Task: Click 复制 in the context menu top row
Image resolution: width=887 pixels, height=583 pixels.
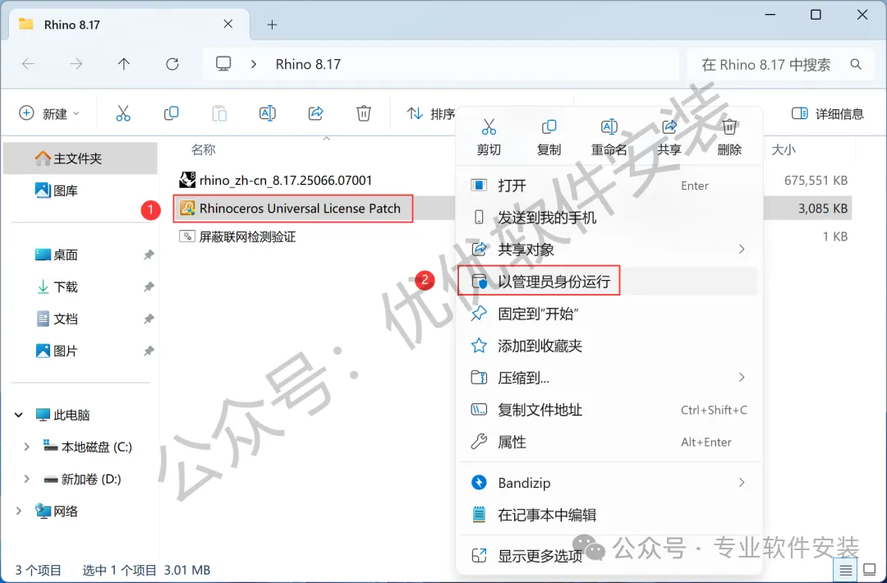Action: pyautogui.click(x=549, y=137)
